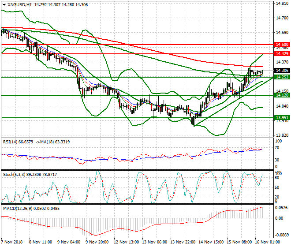
Task: Click the Stochastic scale value 50
Action: pos(277,187)
